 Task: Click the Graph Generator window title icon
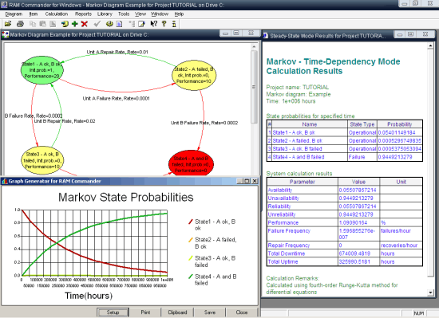[5, 181]
